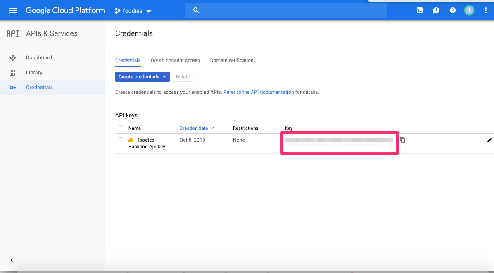The height and width of the screenshot is (273, 494).
Task: Collapse the left sidebar navigation panel
Action: (x=12, y=260)
